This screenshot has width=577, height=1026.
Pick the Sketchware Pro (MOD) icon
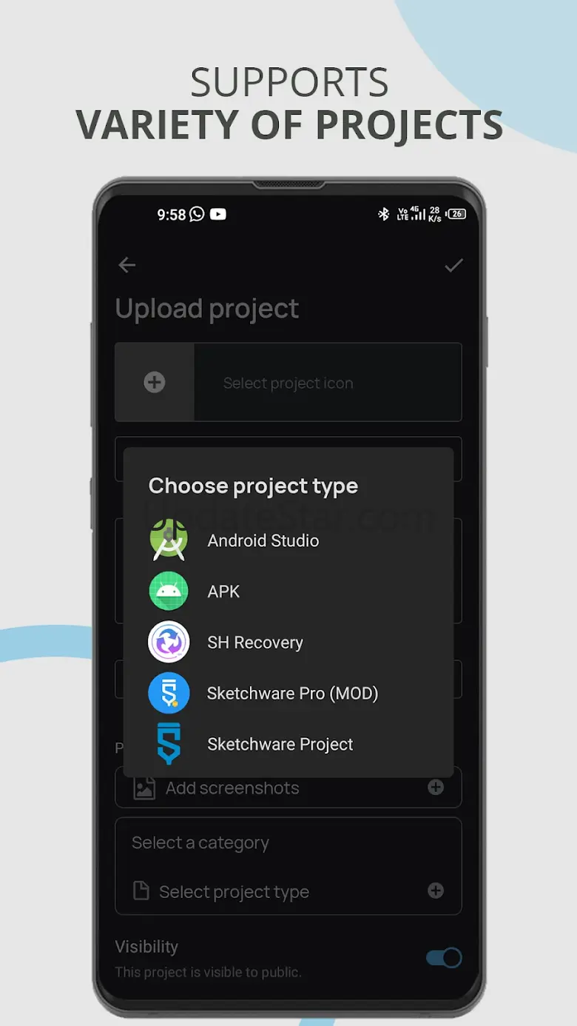point(169,693)
